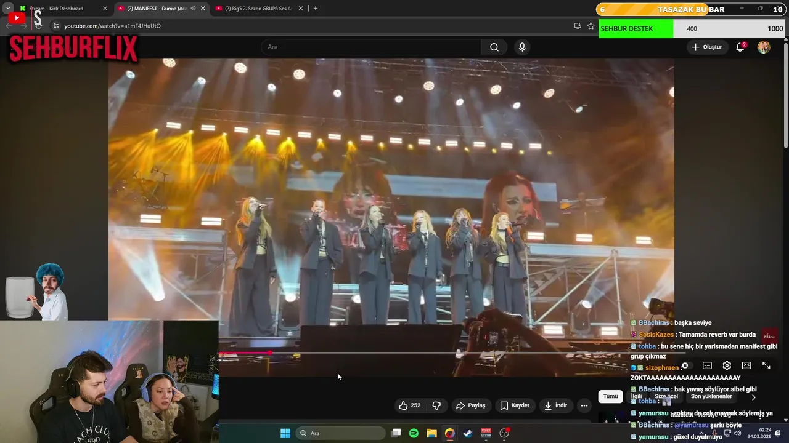
Task: Open OBS Studio from the taskbar
Action: pos(504,433)
